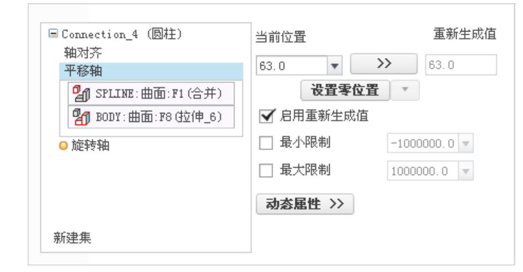The image size is (523, 272).
Task: Open the 当前位置 value dropdown arrow
Action: [x=334, y=65]
